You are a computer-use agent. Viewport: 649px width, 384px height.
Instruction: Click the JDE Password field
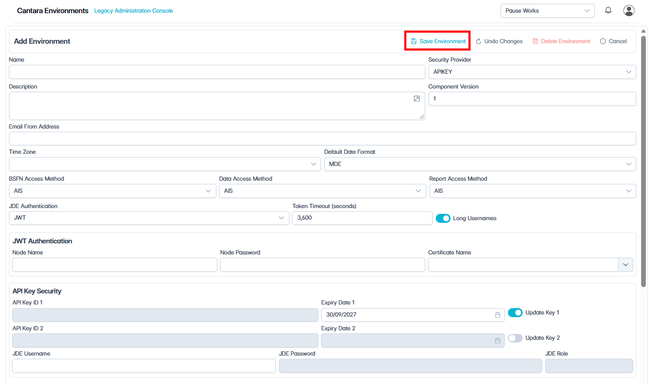(411, 366)
